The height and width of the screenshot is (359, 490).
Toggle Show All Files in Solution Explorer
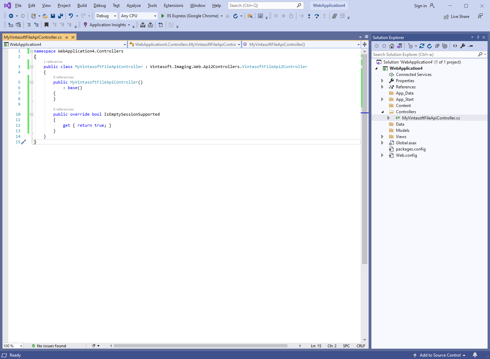point(445,46)
